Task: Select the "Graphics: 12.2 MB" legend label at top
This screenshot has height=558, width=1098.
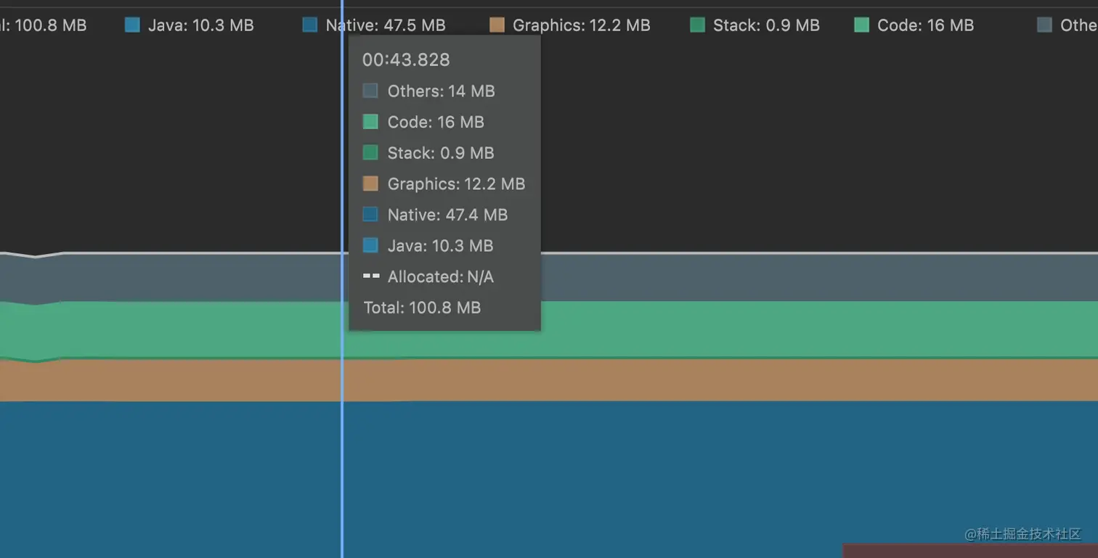Action: click(x=582, y=25)
